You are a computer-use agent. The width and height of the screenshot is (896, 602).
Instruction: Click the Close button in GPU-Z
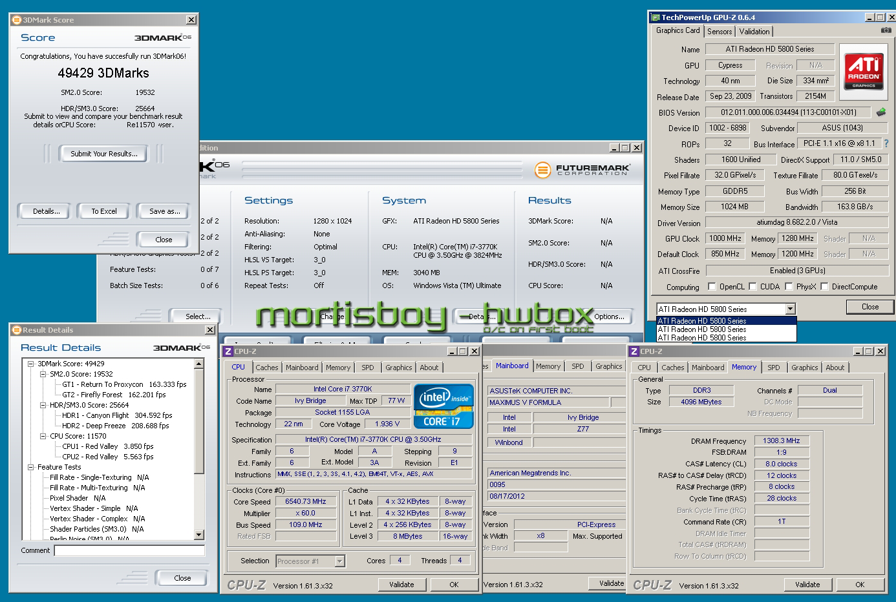(x=870, y=307)
